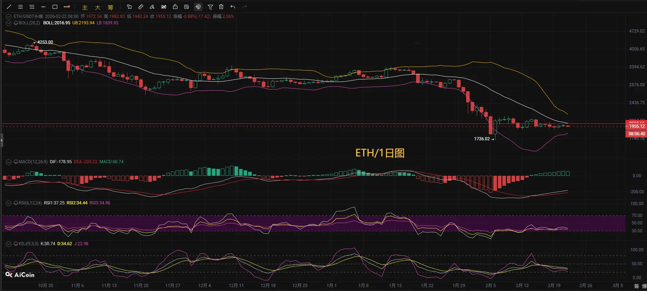
Task: Click the bell alert icon beside RSI
Action: pos(16,203)
